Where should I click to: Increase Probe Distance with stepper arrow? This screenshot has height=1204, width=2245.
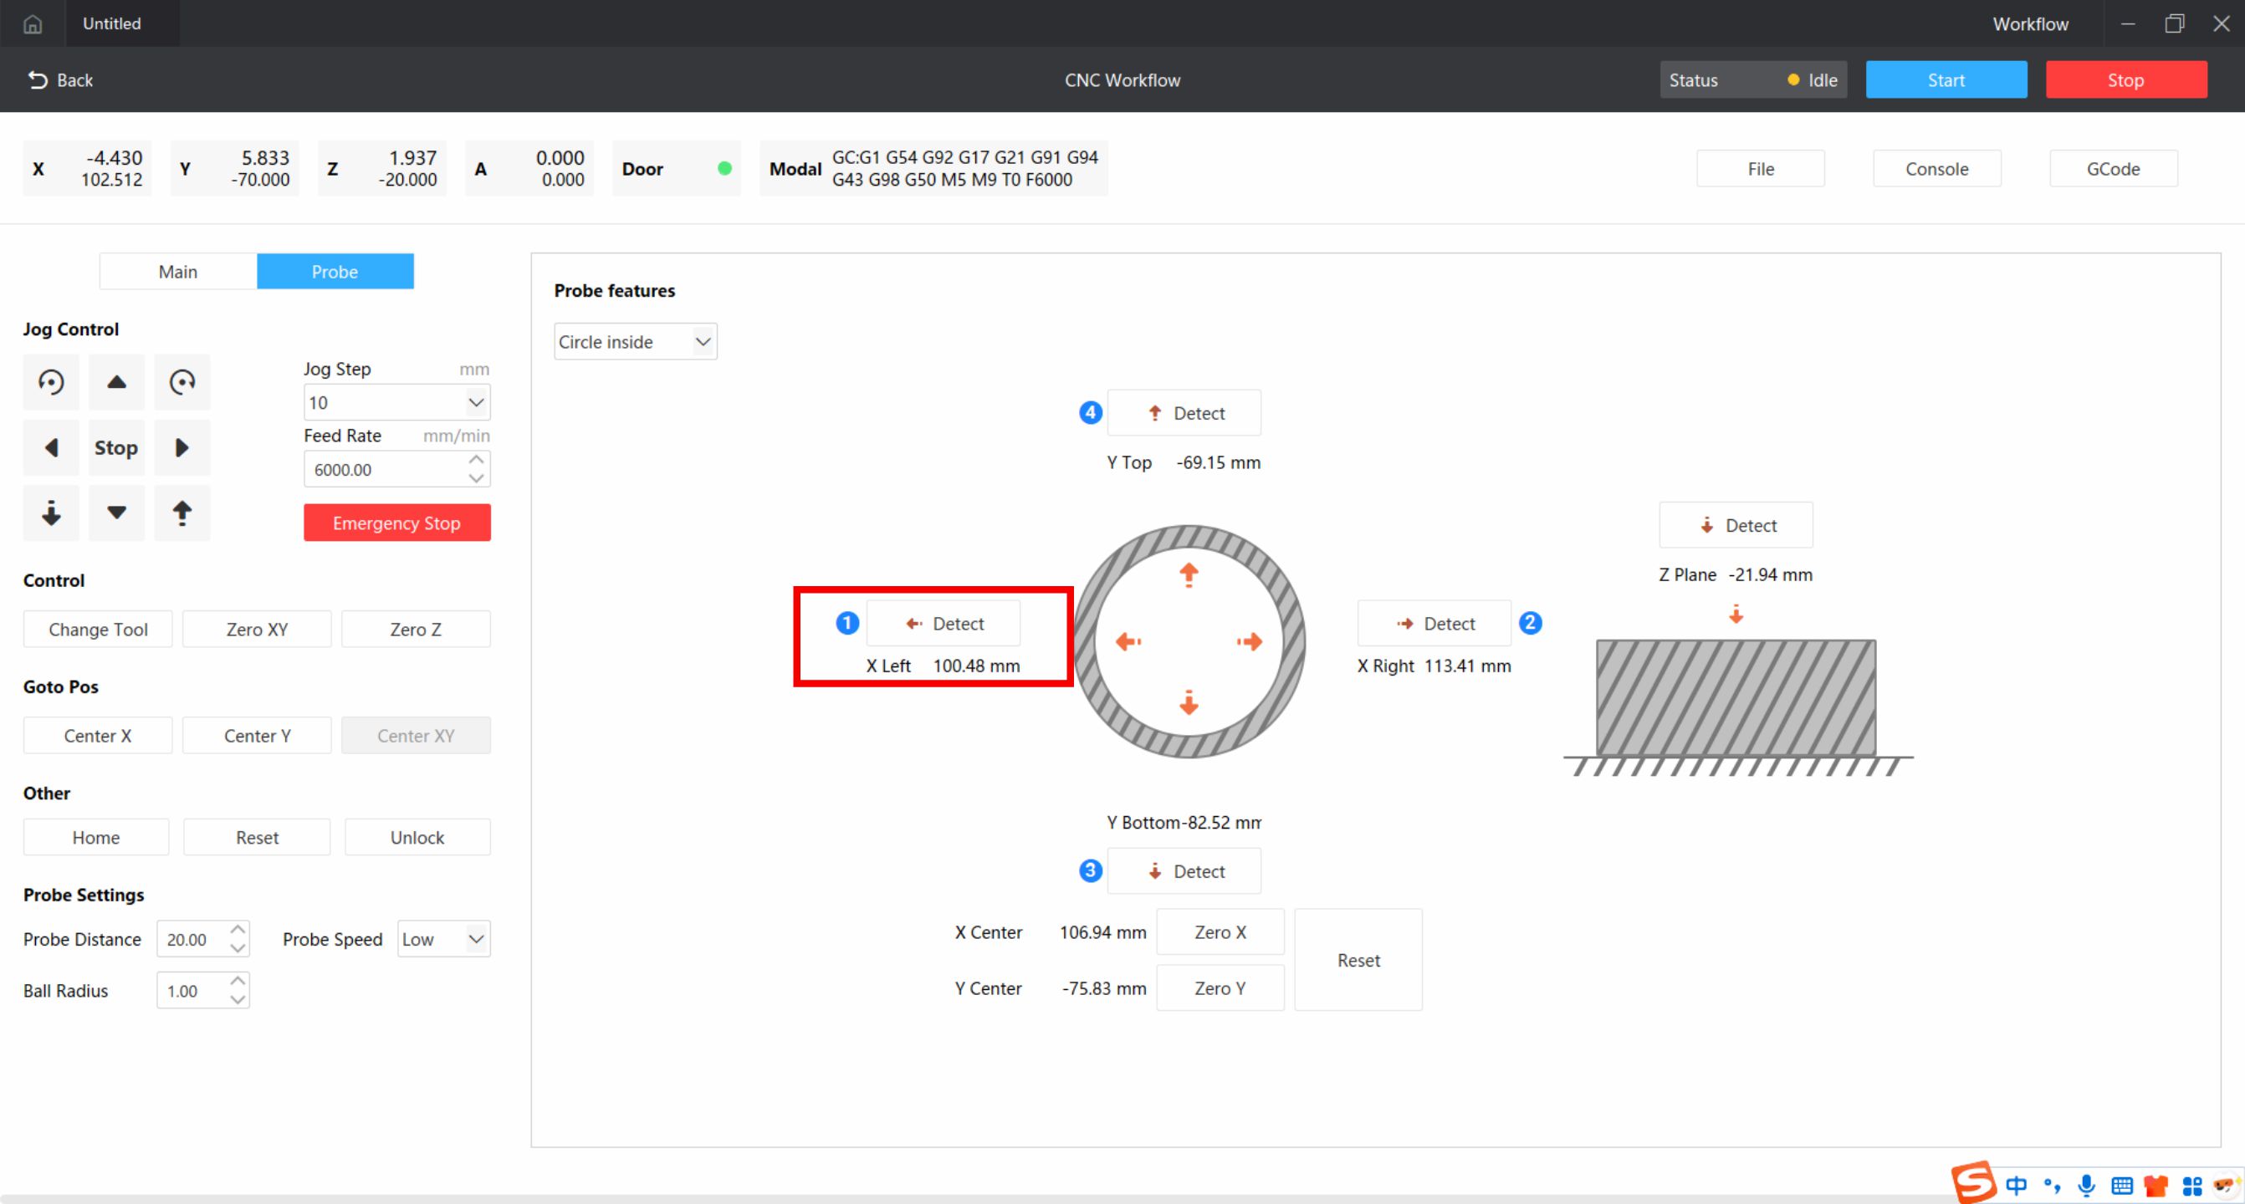[x=236, y=929]
